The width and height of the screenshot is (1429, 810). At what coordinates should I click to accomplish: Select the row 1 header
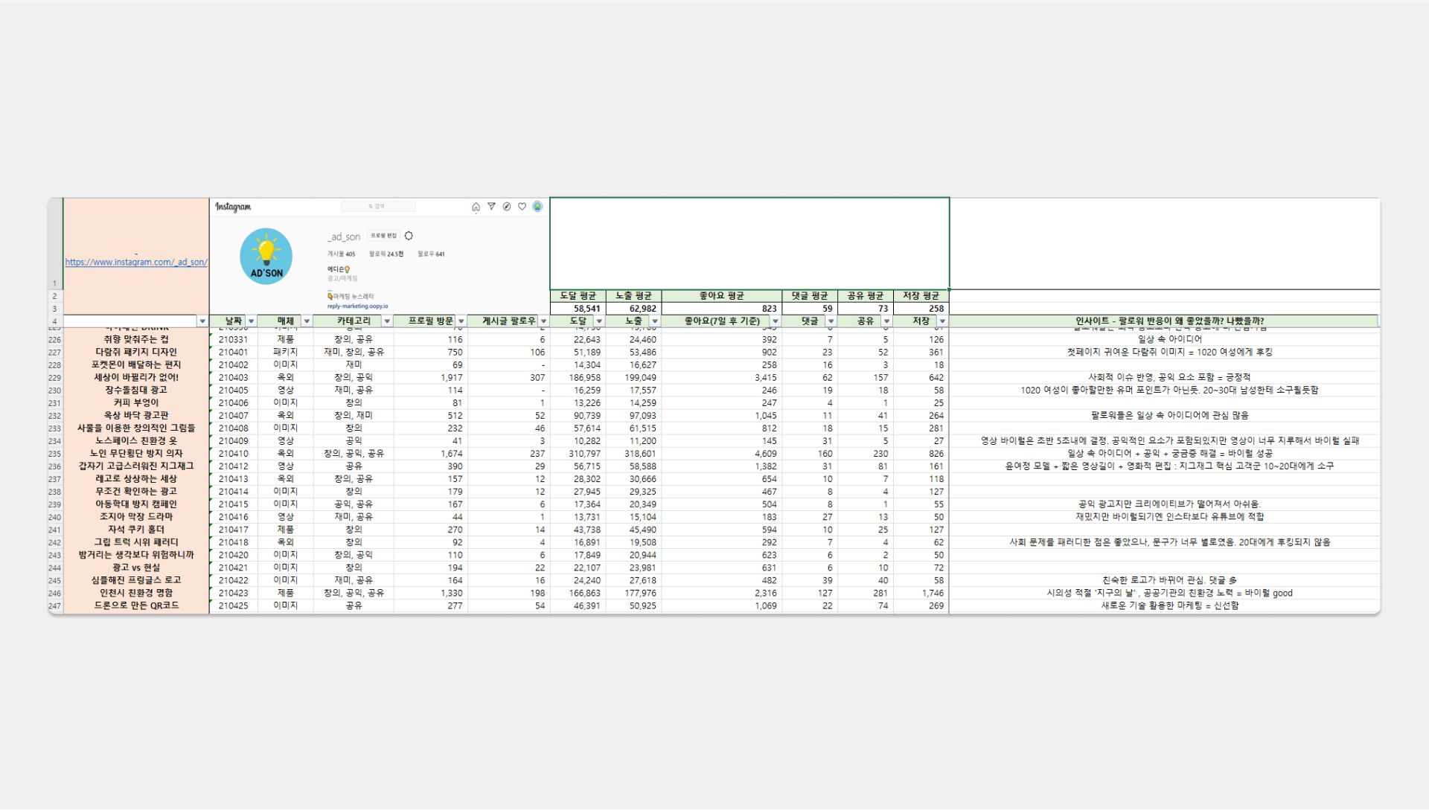(55, 244)
